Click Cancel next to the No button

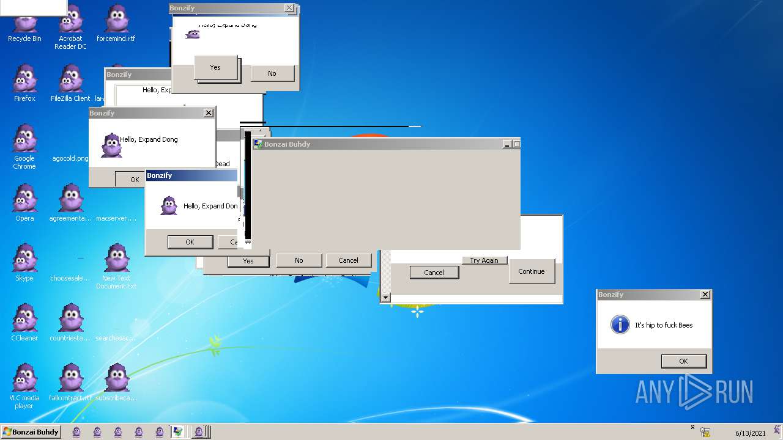(348, 260)
